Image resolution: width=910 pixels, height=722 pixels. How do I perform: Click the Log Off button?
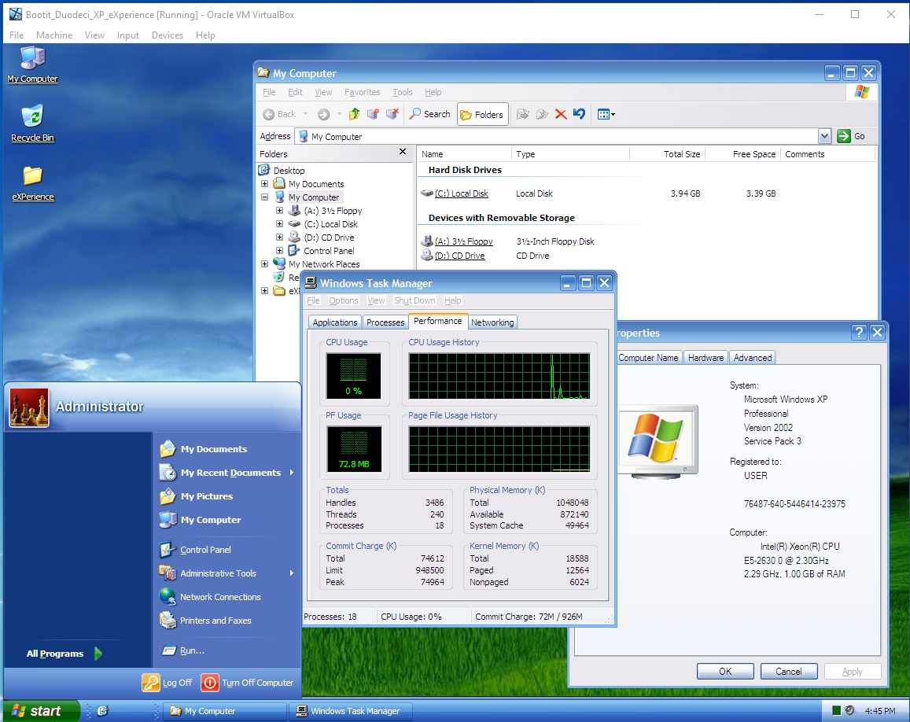168,683
